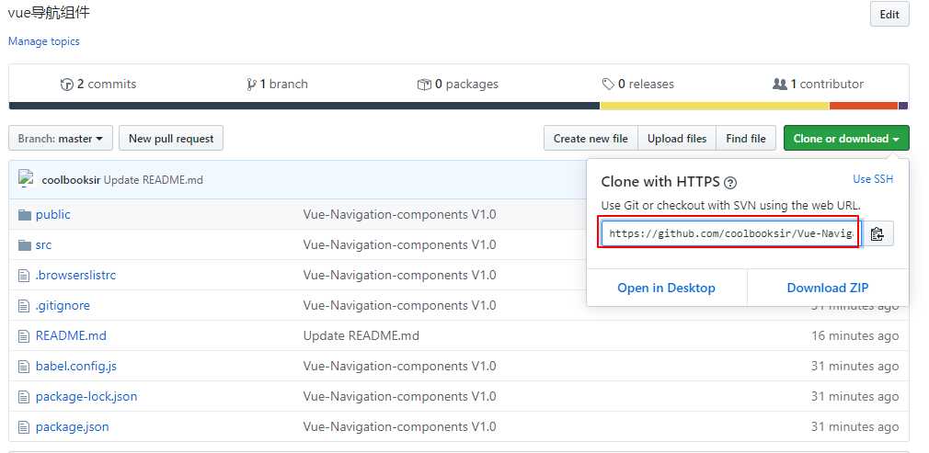Click the package.json file icon
929x453 pixels.
pos(24,427)
